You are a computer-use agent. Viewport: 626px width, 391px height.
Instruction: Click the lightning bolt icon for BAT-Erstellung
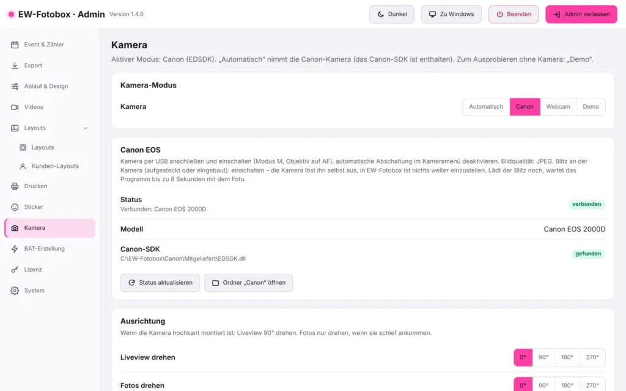(x=15, y=249)
